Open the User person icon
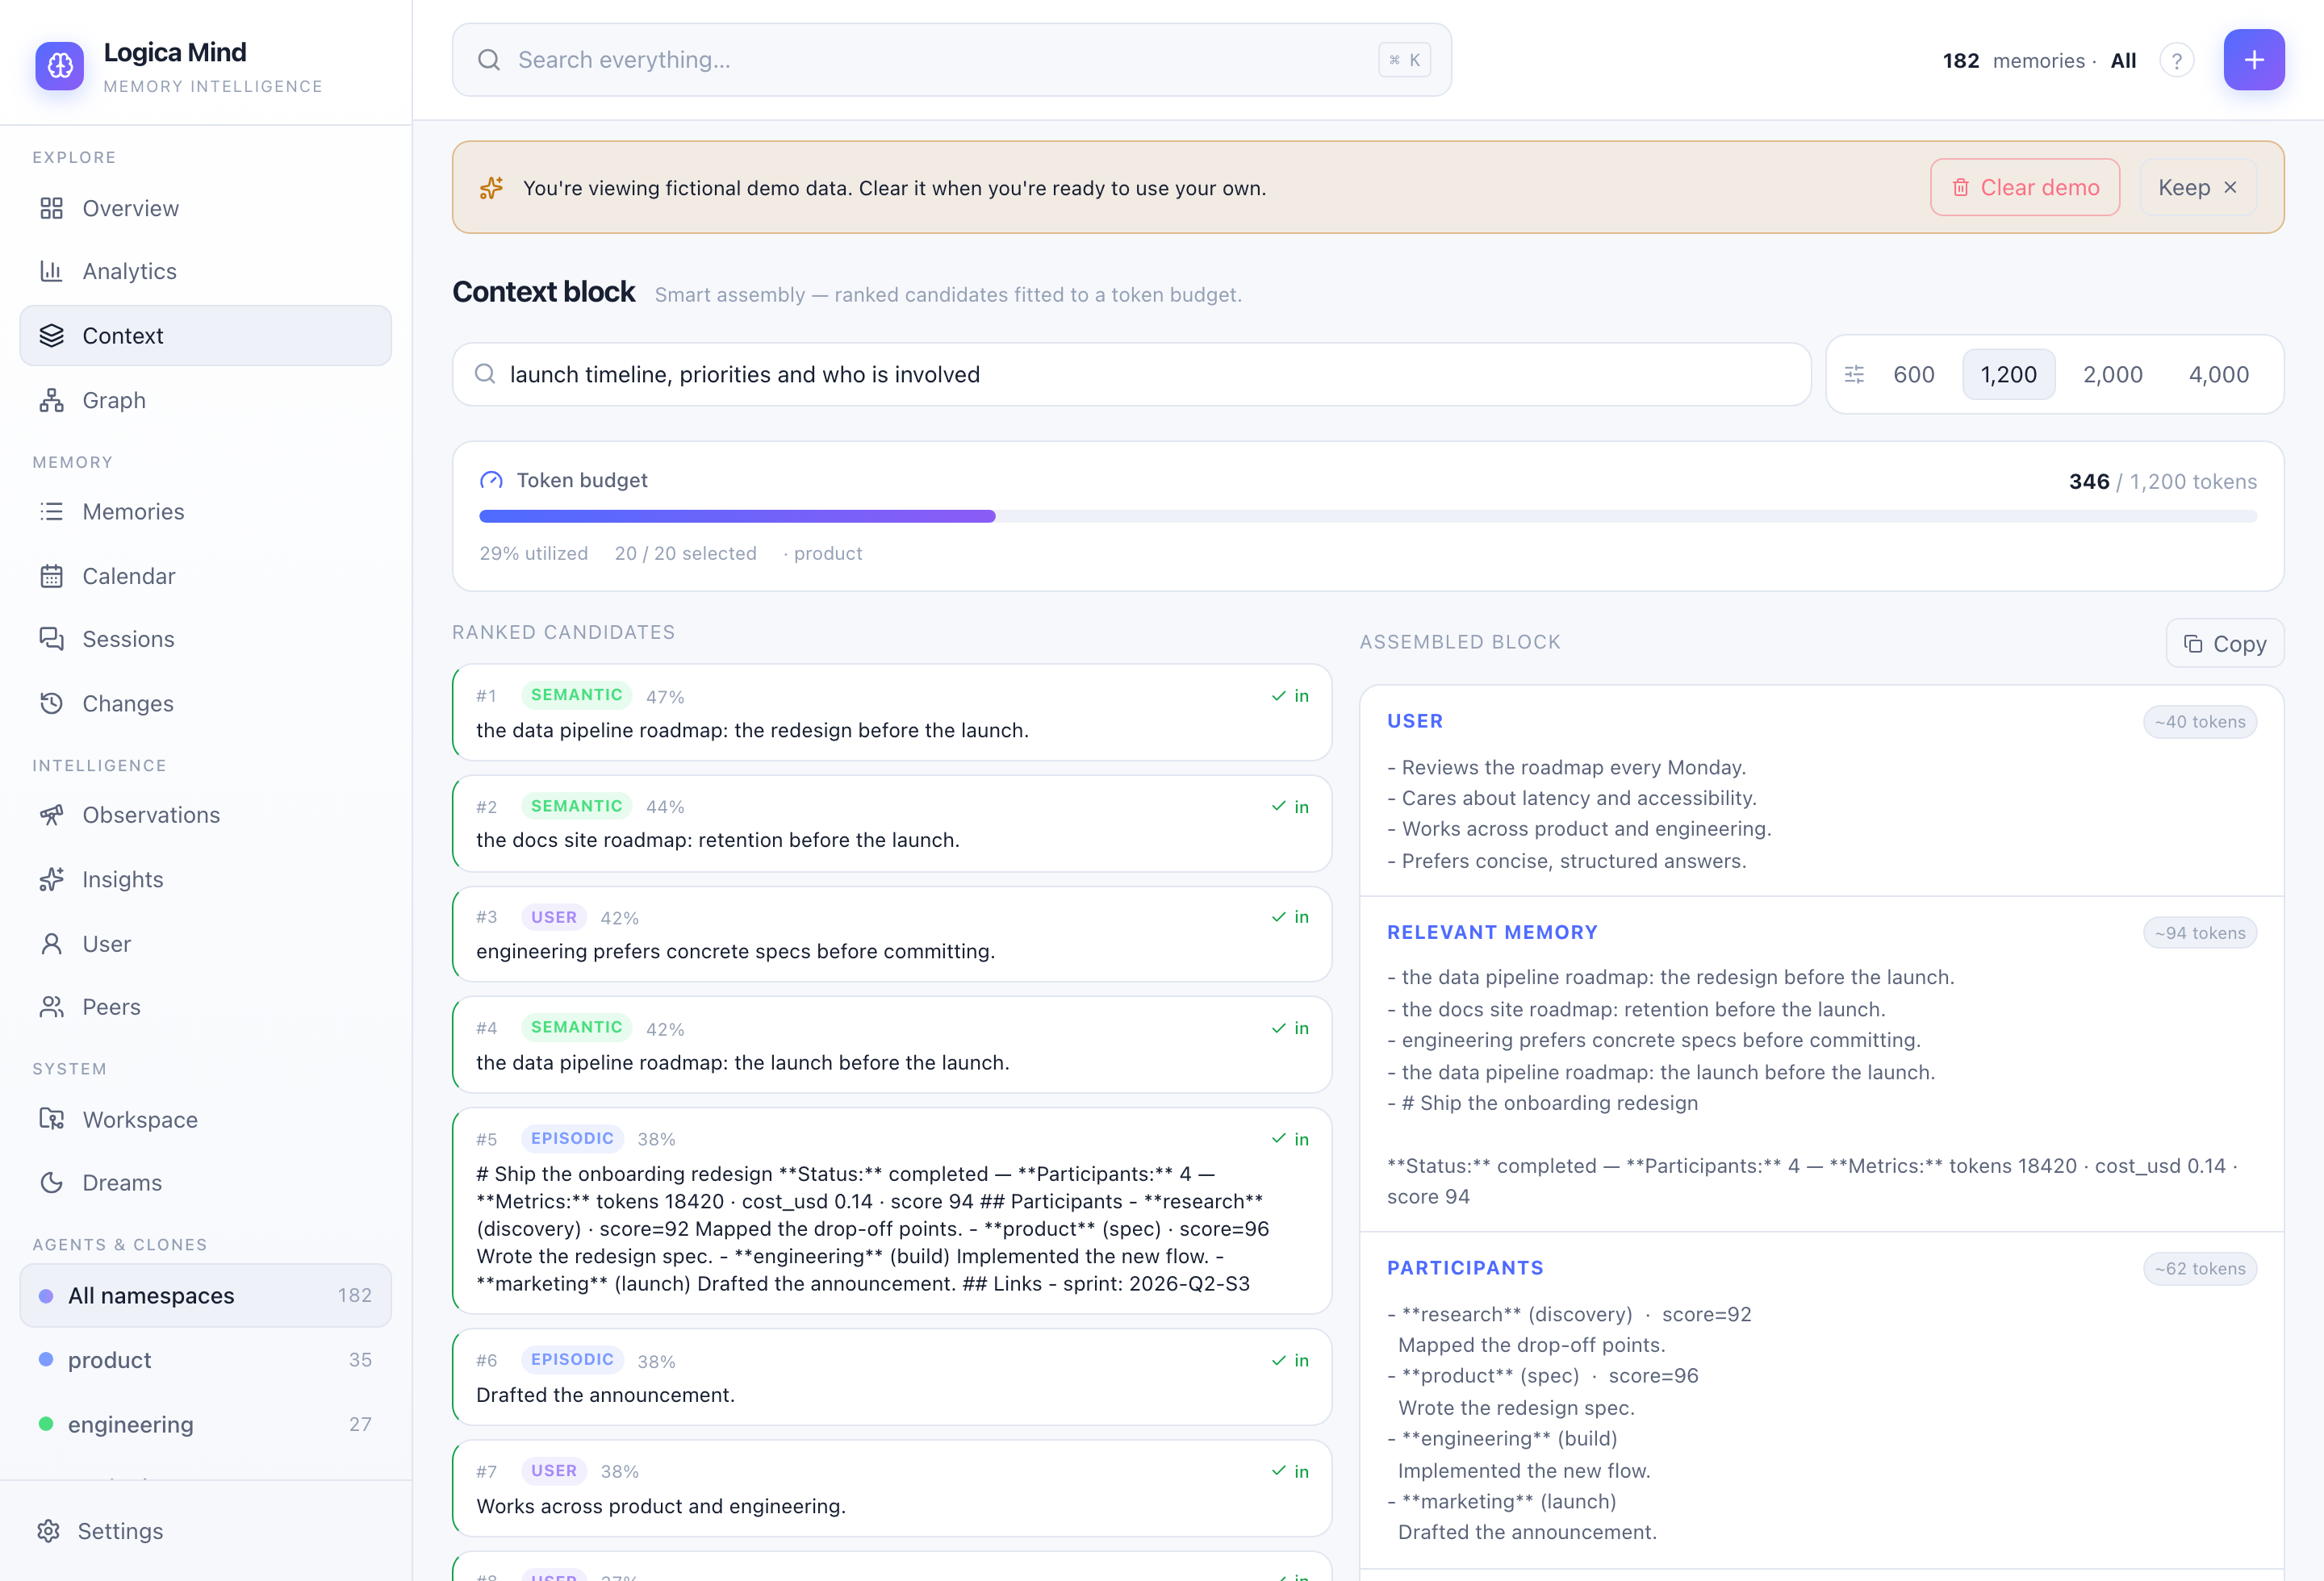The image size is (2324, 1581). click(51, 944)
